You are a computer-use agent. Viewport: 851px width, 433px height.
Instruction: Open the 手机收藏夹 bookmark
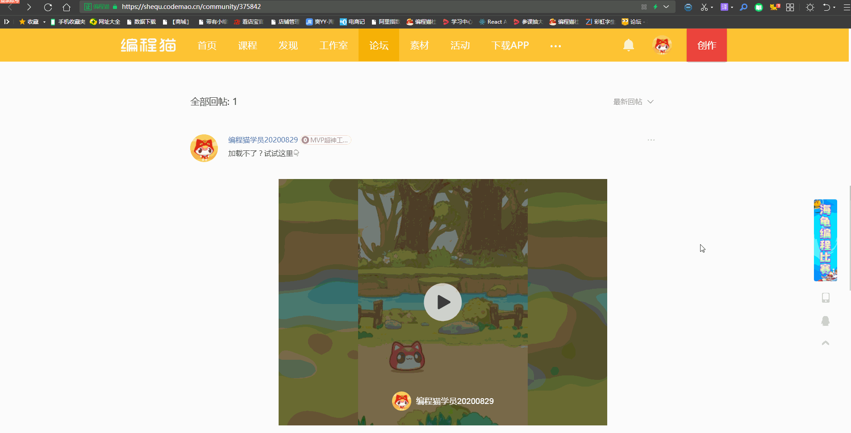tap(68, 21)
